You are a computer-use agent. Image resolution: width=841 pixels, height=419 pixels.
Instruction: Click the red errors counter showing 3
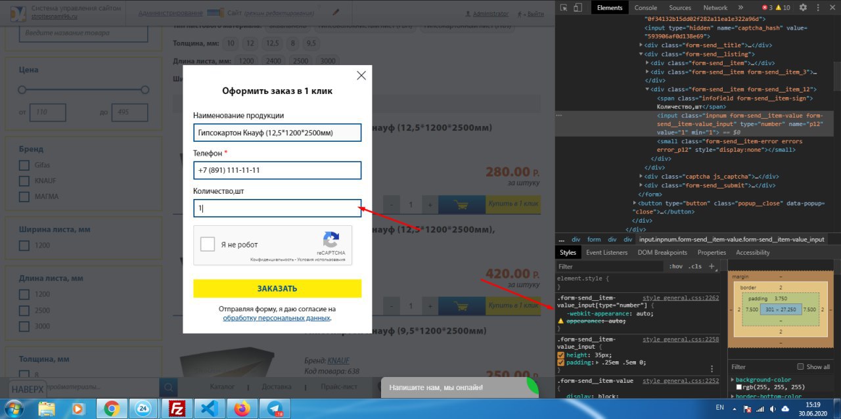(767, 8)
